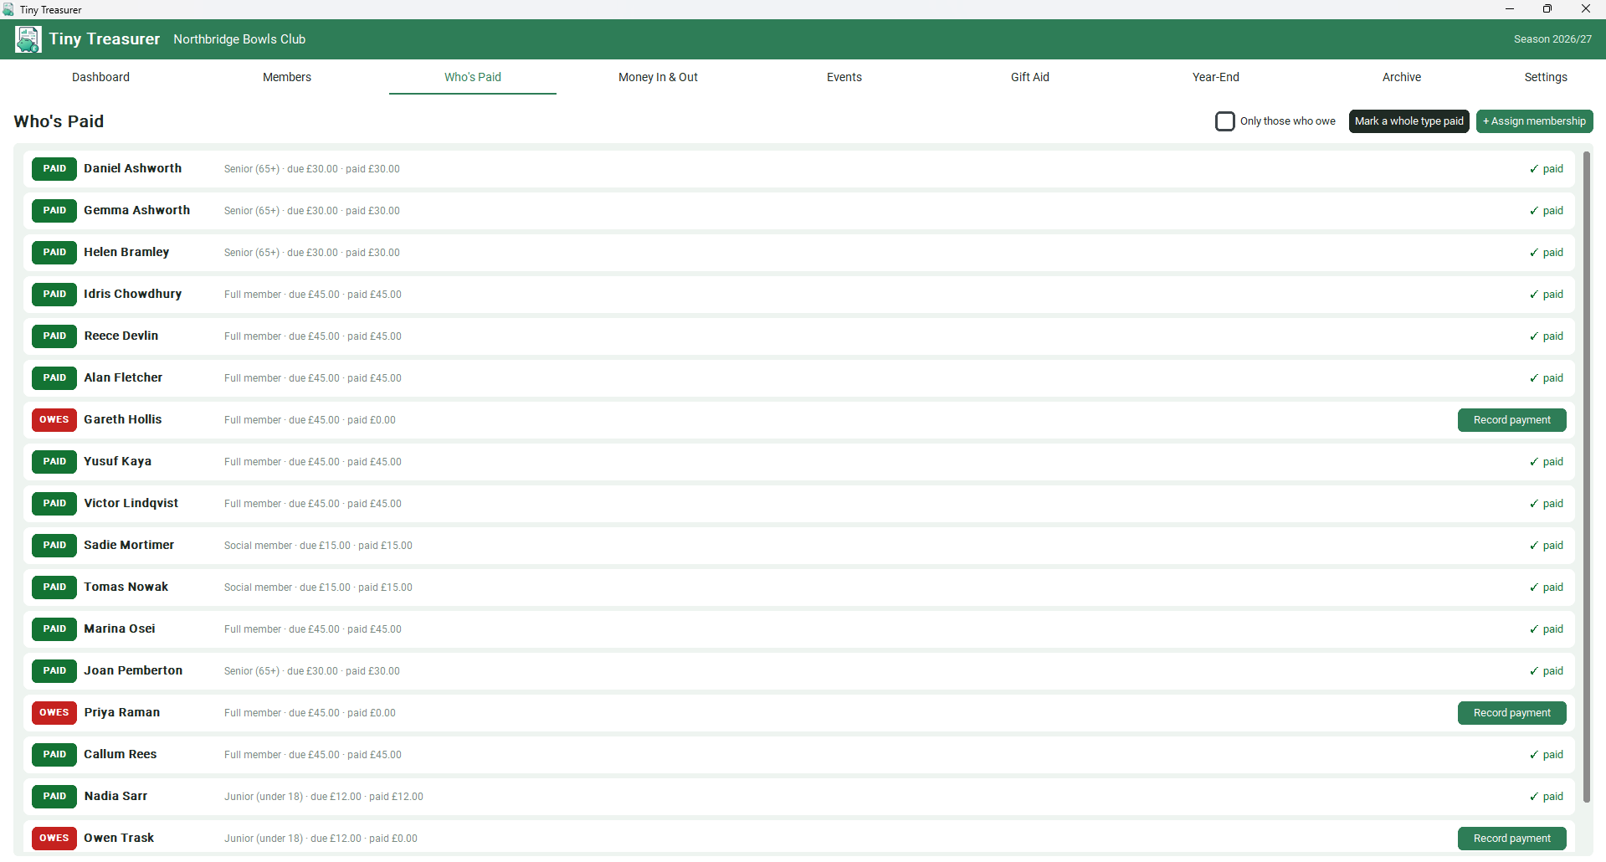Screen dimensions: 1606x862
Task: Select the Joan Pemberton name
Action: click(133, 670)
